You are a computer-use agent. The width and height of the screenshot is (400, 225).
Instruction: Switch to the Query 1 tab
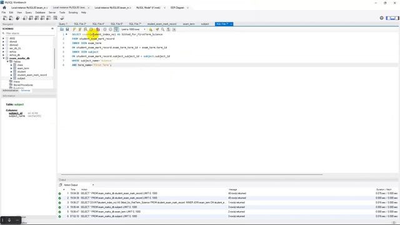point(63,24)
